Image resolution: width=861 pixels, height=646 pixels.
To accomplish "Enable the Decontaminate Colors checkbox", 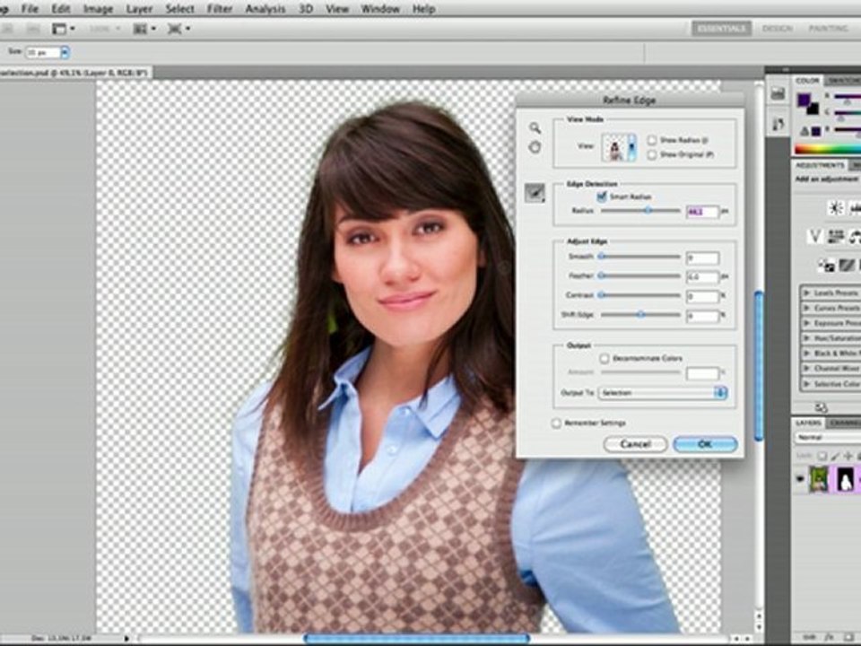I will tap(604, 359).
